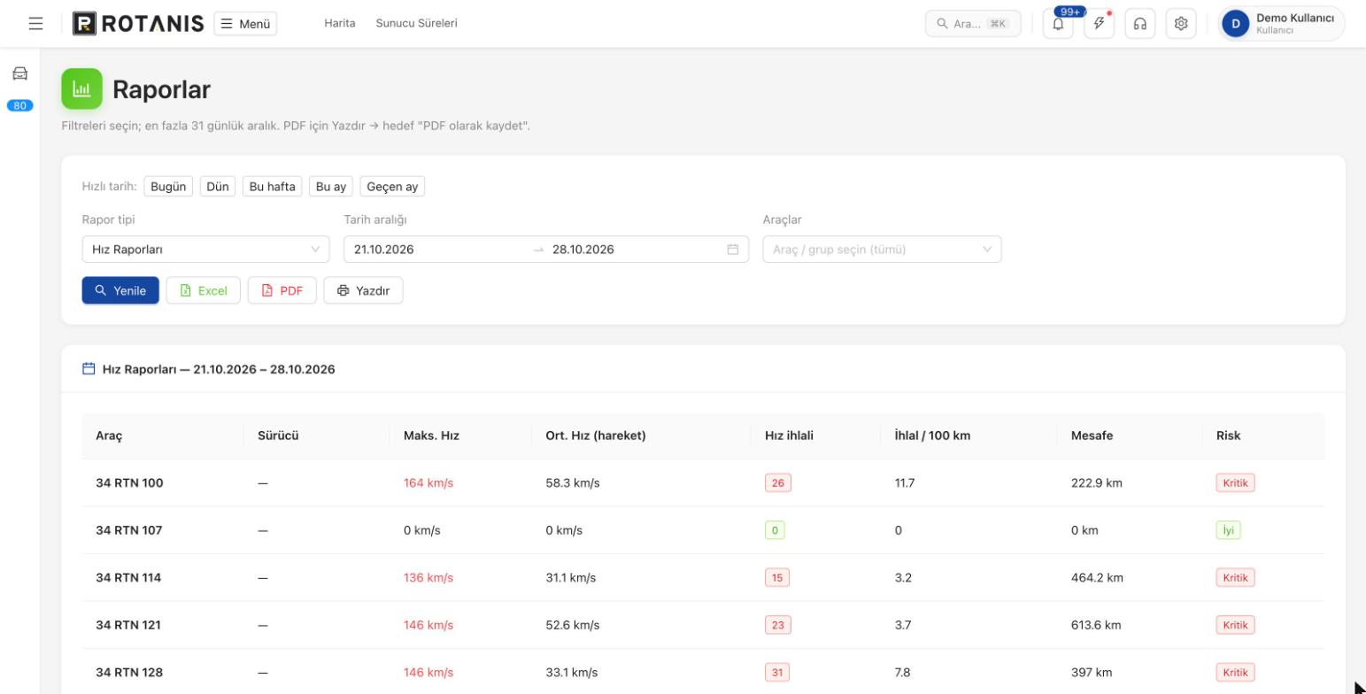Open the headset support icon

1139,24
